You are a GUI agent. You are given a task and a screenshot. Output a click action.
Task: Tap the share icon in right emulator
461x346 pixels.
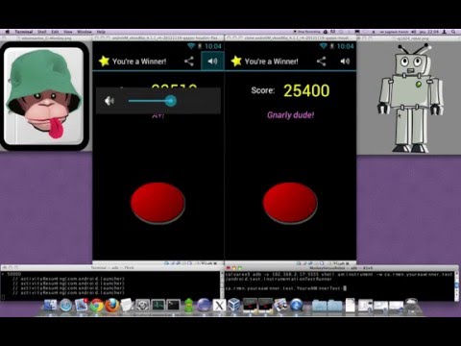321,62
